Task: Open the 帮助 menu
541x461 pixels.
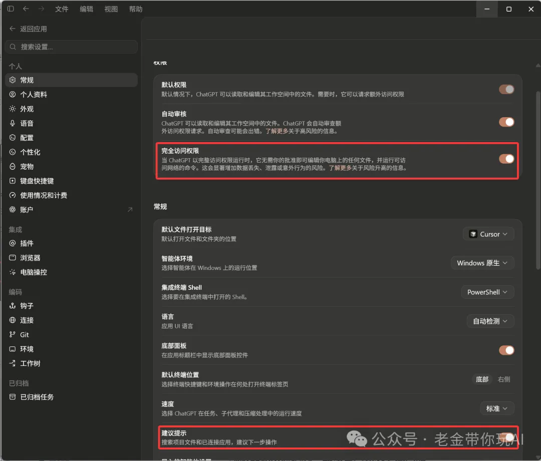Action: click(136, 9)
